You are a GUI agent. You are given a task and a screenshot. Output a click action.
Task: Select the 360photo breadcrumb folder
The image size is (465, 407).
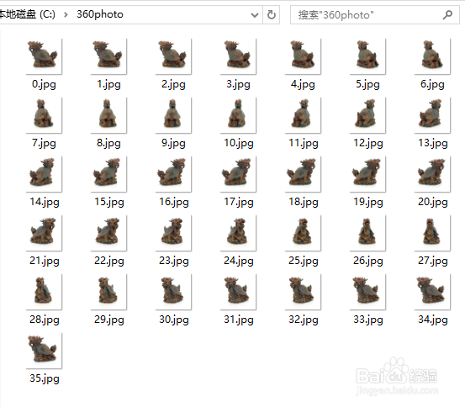click(x=100, y=14)
